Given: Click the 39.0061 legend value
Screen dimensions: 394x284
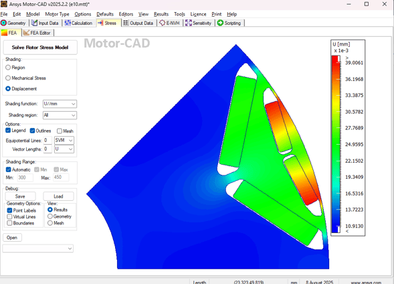Looking at the screenshot, I should pos(354,62).
